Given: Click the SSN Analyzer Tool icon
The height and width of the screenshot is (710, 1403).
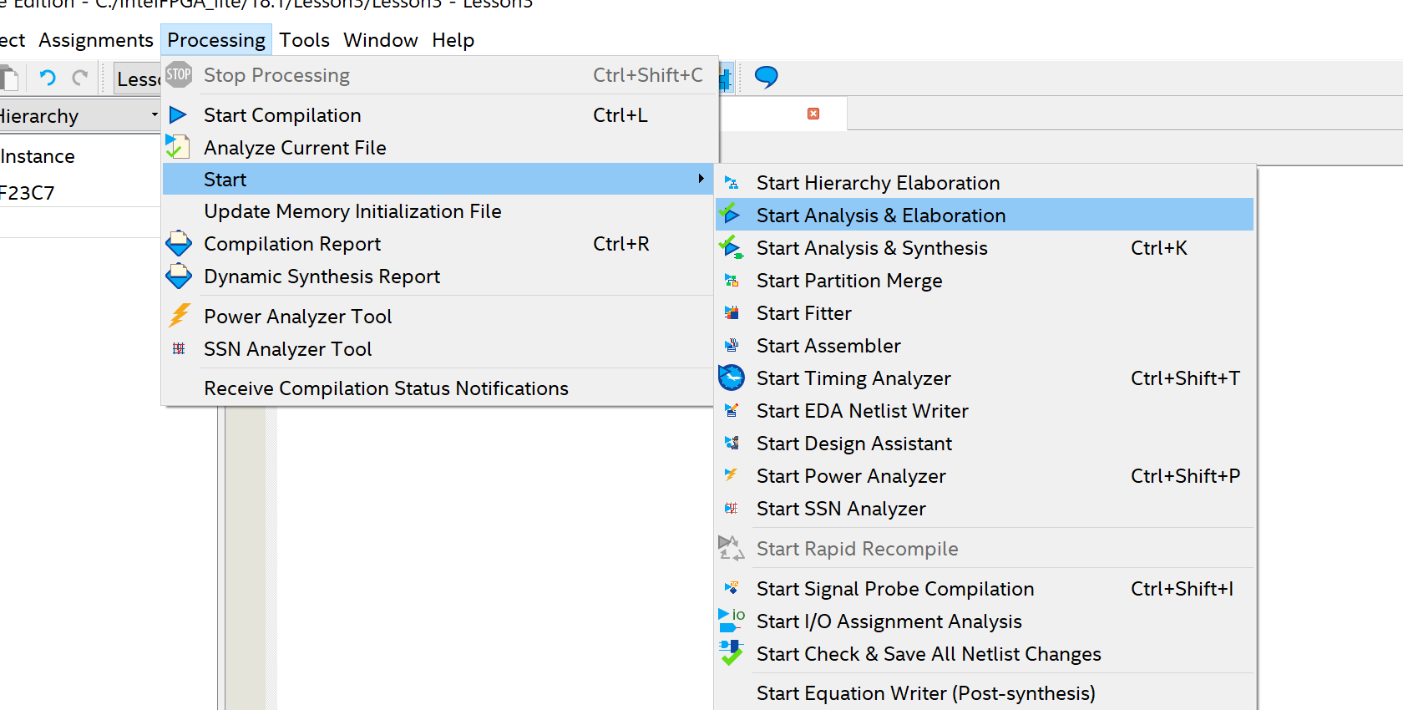Looking at the screenshot, I should tap(179, 348).
